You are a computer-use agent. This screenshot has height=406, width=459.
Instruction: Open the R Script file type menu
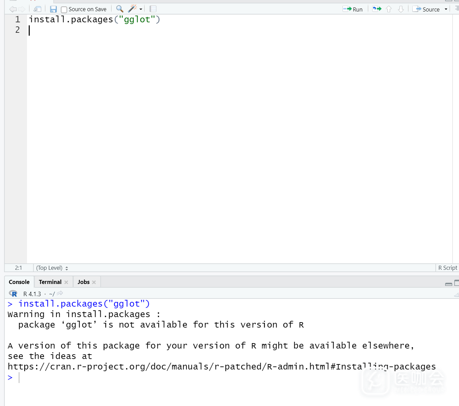[447, 268]
